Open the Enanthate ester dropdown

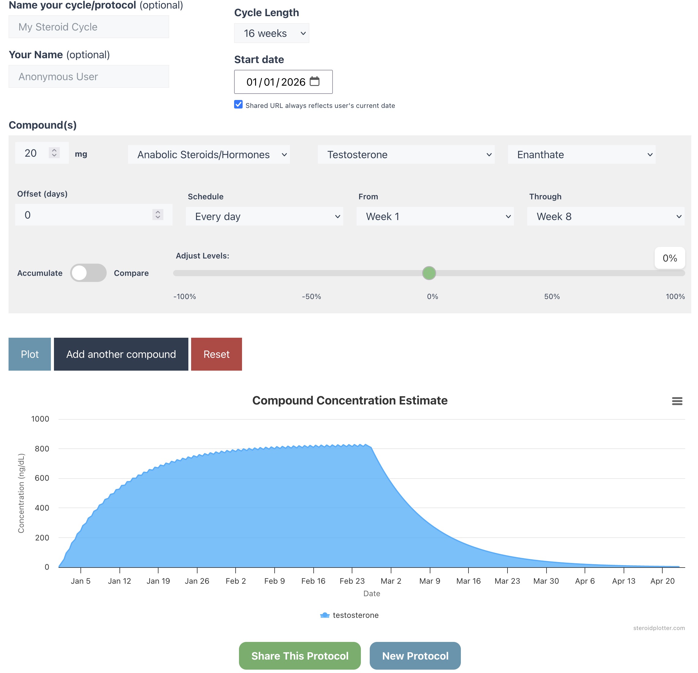[x=581, y=155]
